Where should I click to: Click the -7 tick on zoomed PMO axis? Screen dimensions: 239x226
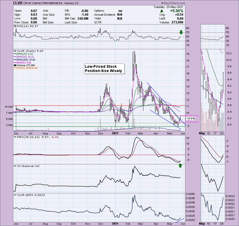point(227,162)
